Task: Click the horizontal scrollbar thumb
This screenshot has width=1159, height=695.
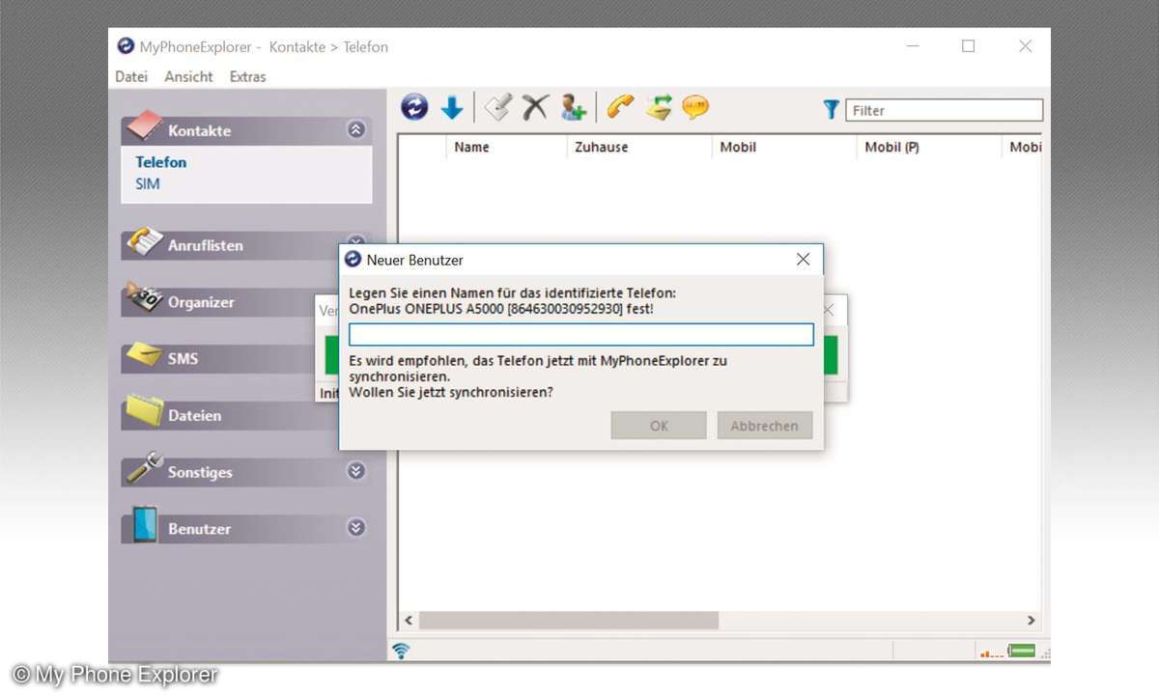Action: (x=569, y=621)
